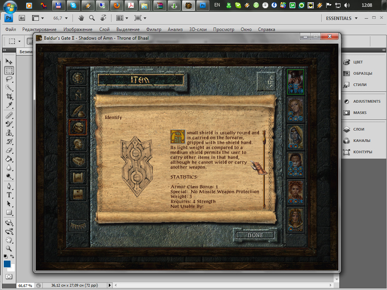The height and width of the screenshot is (290, 387).
Task: Select the Healing Brush tool
Action: (x=9, y=115)
